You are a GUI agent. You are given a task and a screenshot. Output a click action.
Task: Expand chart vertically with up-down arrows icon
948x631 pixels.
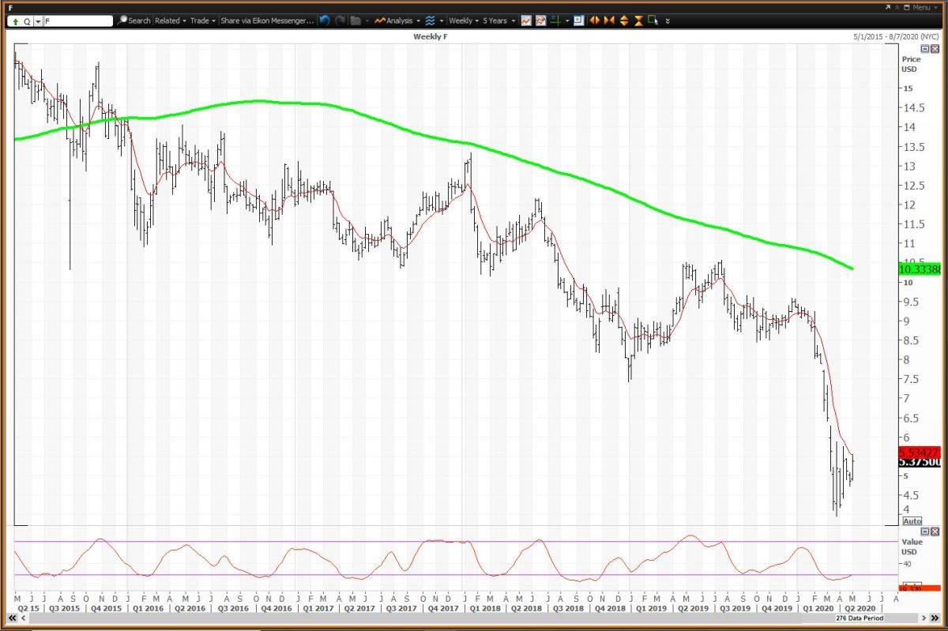tap(624, 21)
